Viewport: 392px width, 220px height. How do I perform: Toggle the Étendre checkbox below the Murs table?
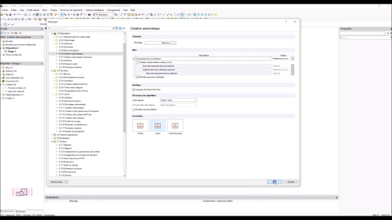(137, 77)
